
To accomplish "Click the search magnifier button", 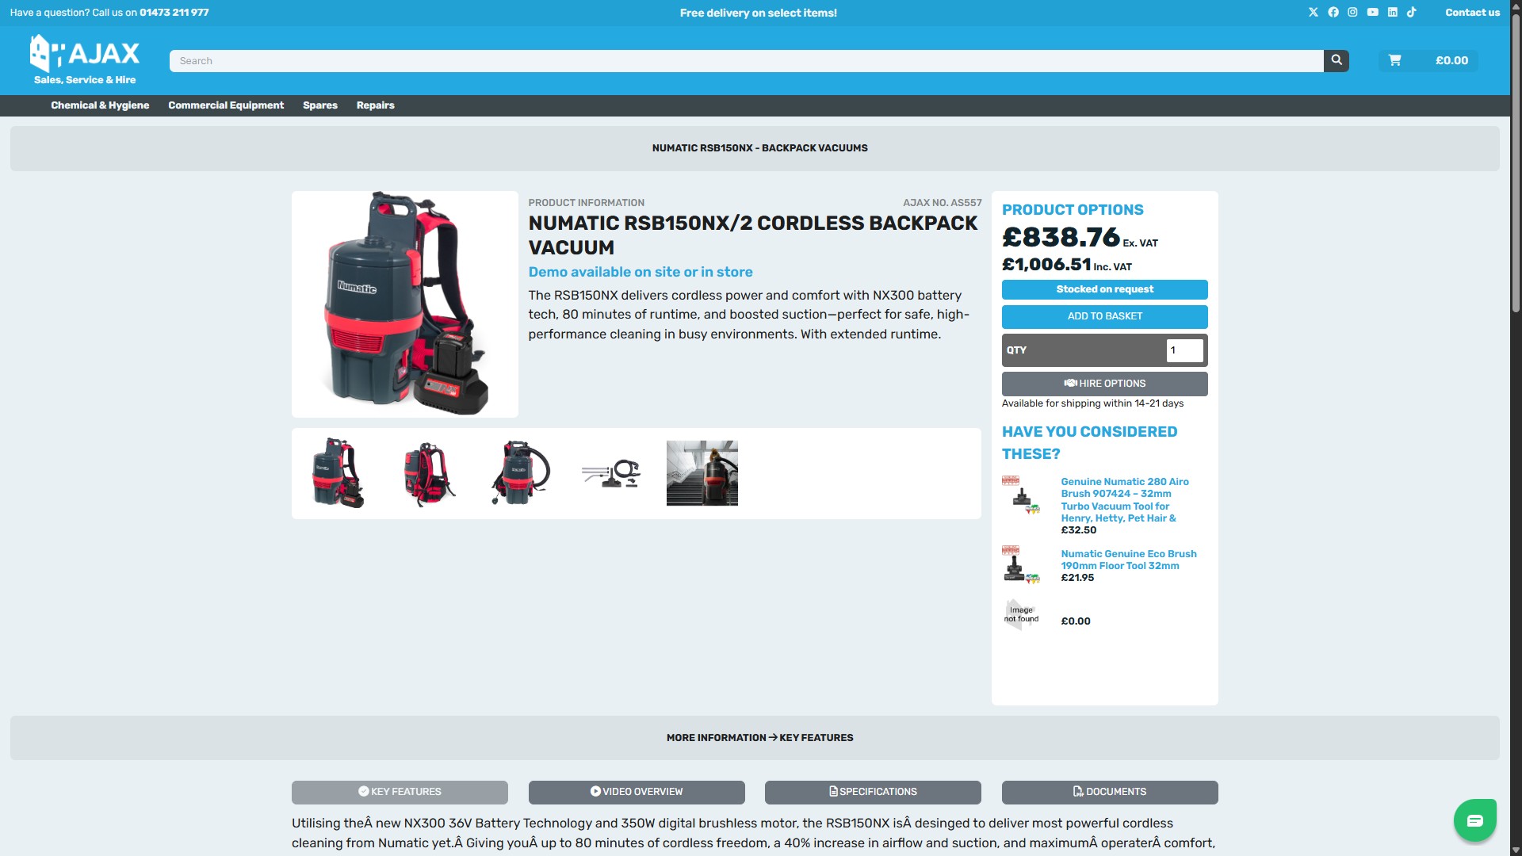I will pyautogui.click(x=1337, y=61).
